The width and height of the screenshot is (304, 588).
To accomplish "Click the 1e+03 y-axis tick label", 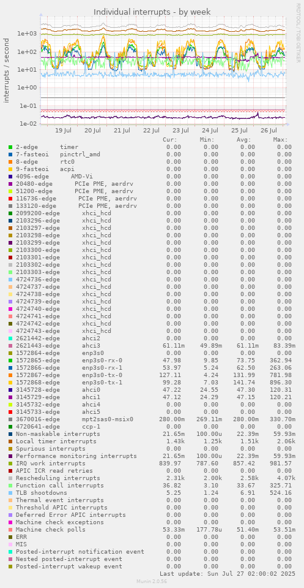I will click(x=26, y=33).
